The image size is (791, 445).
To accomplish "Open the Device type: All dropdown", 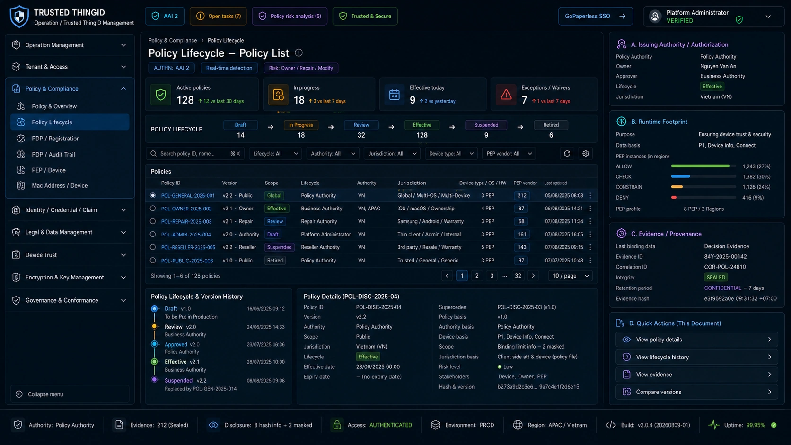I will point(451,154).
